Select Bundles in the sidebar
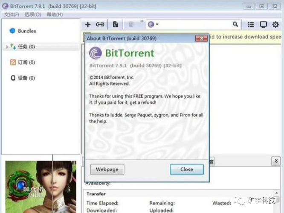This screenshot has width=284, height=213. (x=27, y=31)
